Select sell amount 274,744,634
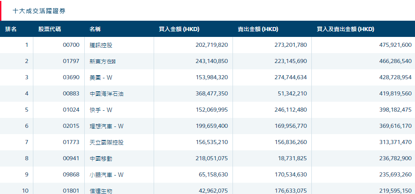415x194 pixels. (291, 77)
